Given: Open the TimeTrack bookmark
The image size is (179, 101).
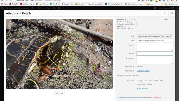Looking at the screenshot, I should click(55, 4).
